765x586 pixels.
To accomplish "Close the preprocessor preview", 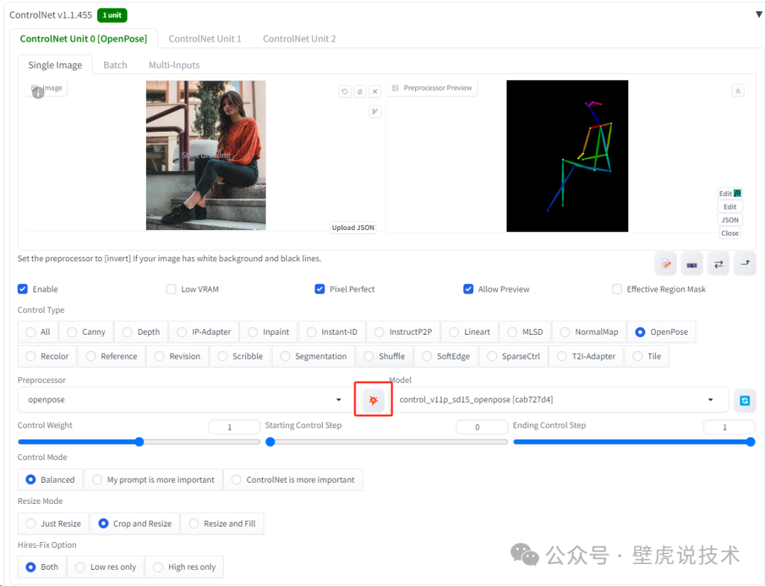I will click(730, 233).
